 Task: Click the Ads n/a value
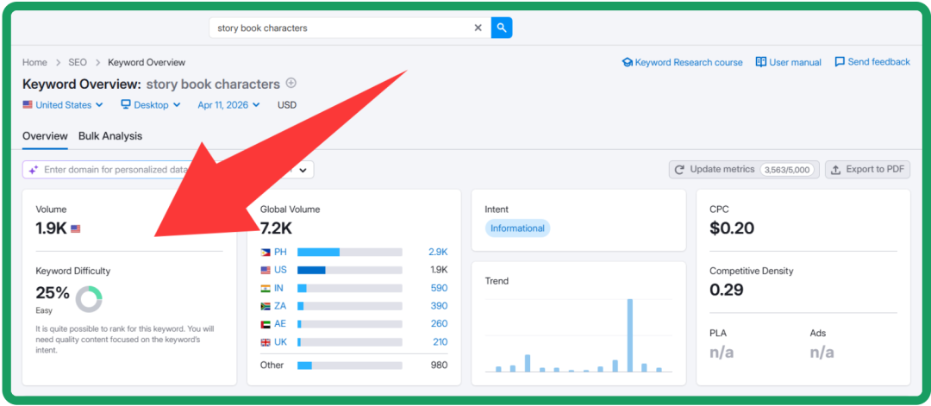[x=822, y=352]
